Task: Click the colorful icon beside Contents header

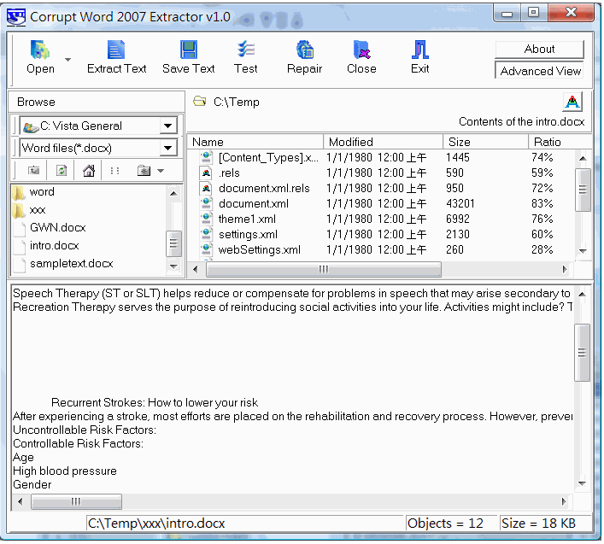Action: click(572, 102)
